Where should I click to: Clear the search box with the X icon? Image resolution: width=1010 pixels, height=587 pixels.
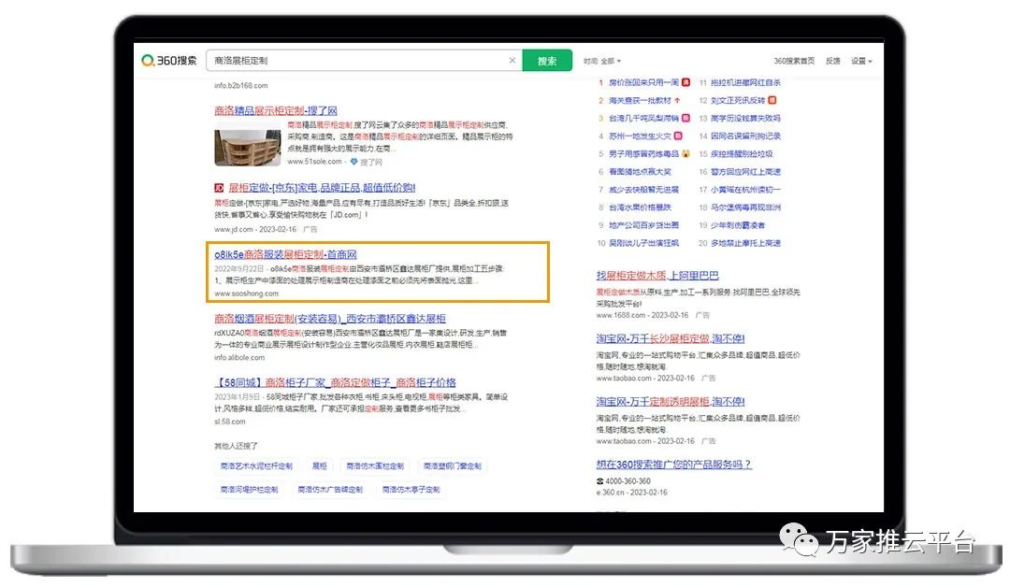click(512, 61)
